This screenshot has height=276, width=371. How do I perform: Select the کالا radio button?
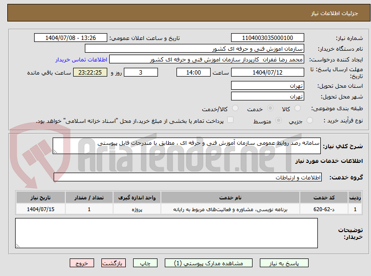pos(297,108)
